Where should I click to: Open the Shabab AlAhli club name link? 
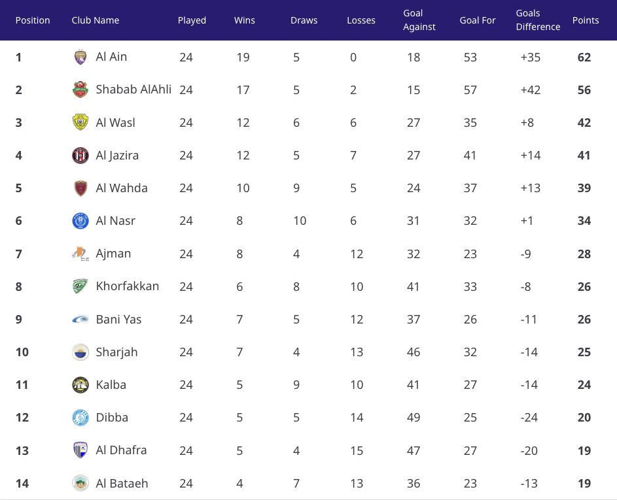coord(133,90)
